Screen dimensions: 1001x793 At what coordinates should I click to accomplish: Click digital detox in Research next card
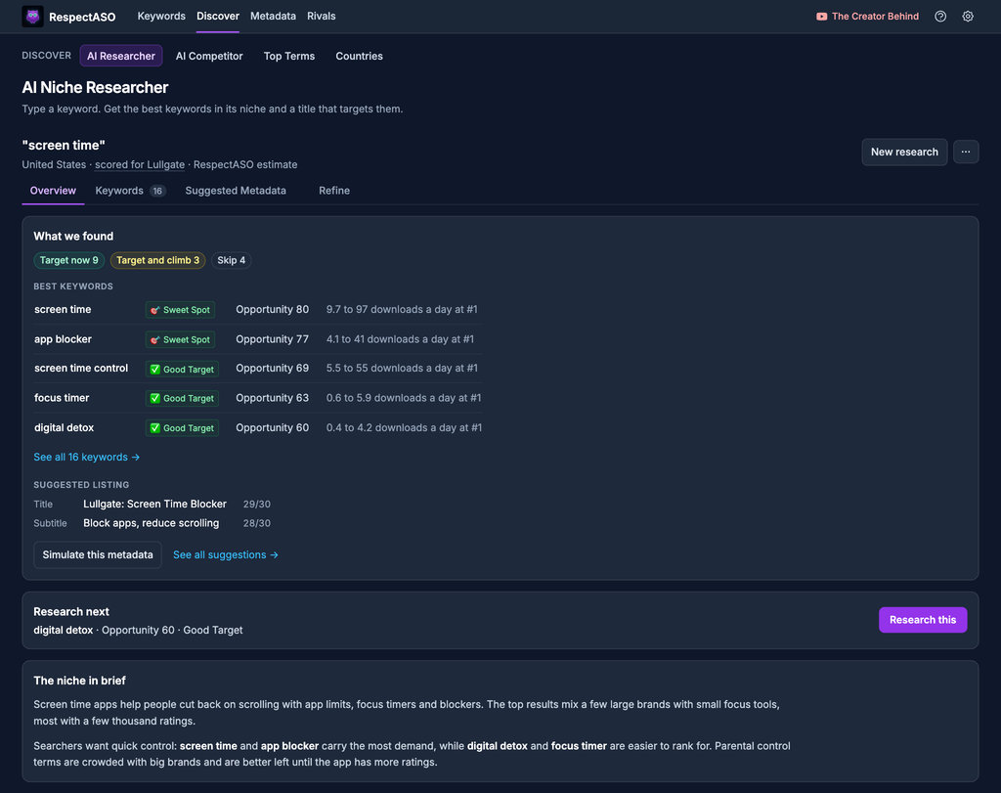click(64, 630)
